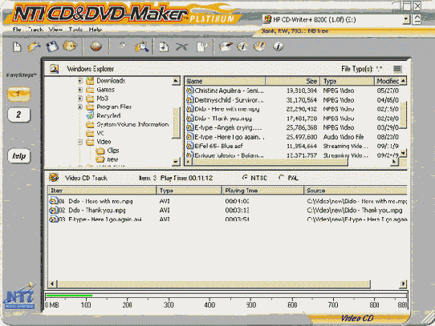This screenshot has width=435, height=326.
Task: Click the Open file toolbar icon
Action: pos(34,46)
